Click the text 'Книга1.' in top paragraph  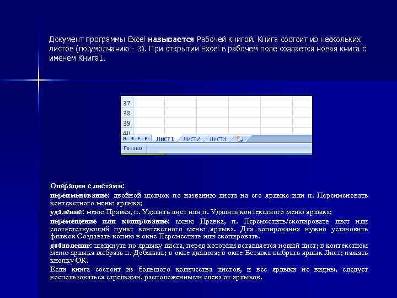pos(92,58)
